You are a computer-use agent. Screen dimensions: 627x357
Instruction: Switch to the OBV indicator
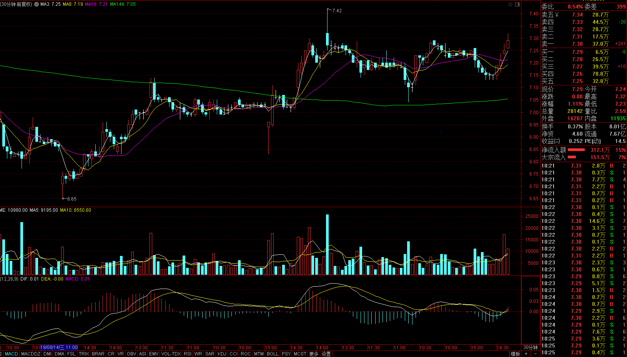tap(131, 354)
